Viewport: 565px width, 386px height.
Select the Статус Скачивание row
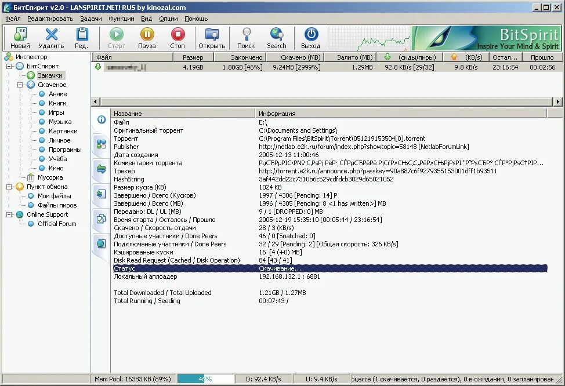coord(330,268)
